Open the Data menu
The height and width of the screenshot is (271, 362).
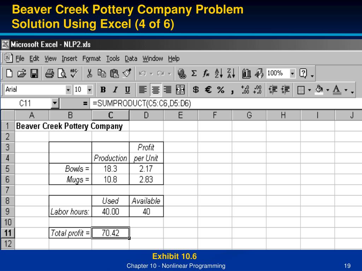131,59
